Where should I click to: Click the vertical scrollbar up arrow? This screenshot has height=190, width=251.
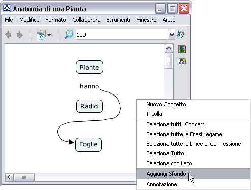tap(169, 48)
